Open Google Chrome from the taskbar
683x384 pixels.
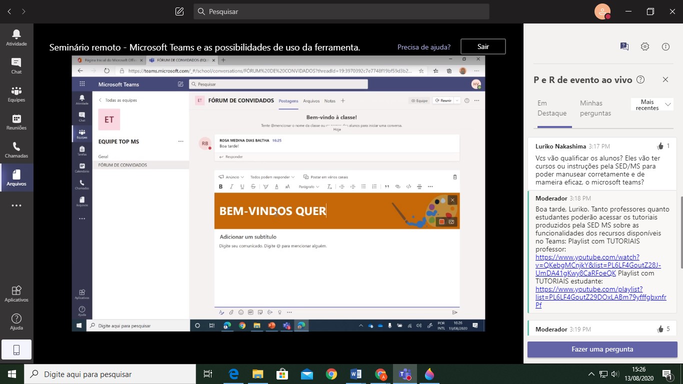click(x=331, y=374)
